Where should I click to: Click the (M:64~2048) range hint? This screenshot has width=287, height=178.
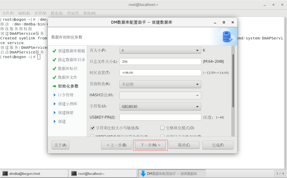coord(213,61)
